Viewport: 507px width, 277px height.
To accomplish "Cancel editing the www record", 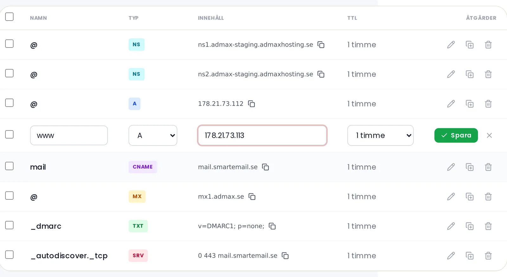I will point(489,135).
